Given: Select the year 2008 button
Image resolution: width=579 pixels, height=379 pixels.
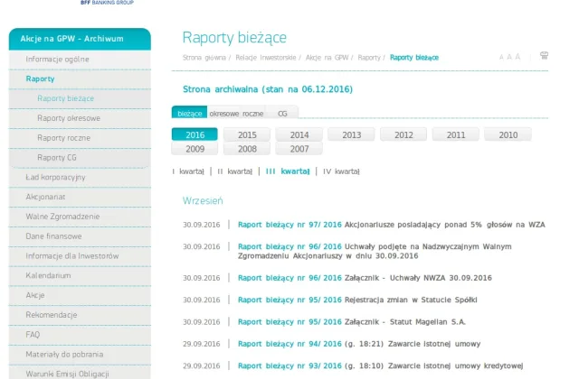Looking at the screenshot, I should tap(247, 149).
